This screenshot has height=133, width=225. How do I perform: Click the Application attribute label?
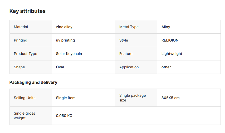[x=129, y=67]
